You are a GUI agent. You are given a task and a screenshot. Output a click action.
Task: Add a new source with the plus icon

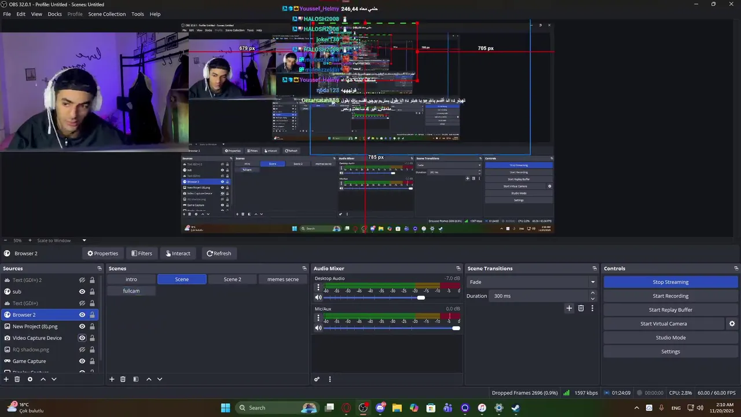tap(6, 379)
